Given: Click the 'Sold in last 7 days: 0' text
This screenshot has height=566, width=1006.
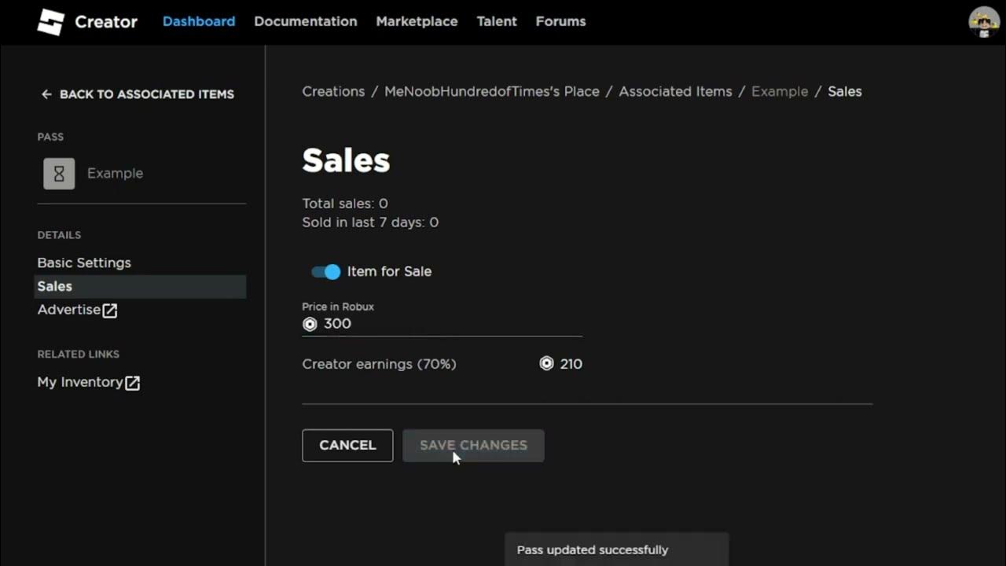Looking at the screenshot, I should 370,222.
